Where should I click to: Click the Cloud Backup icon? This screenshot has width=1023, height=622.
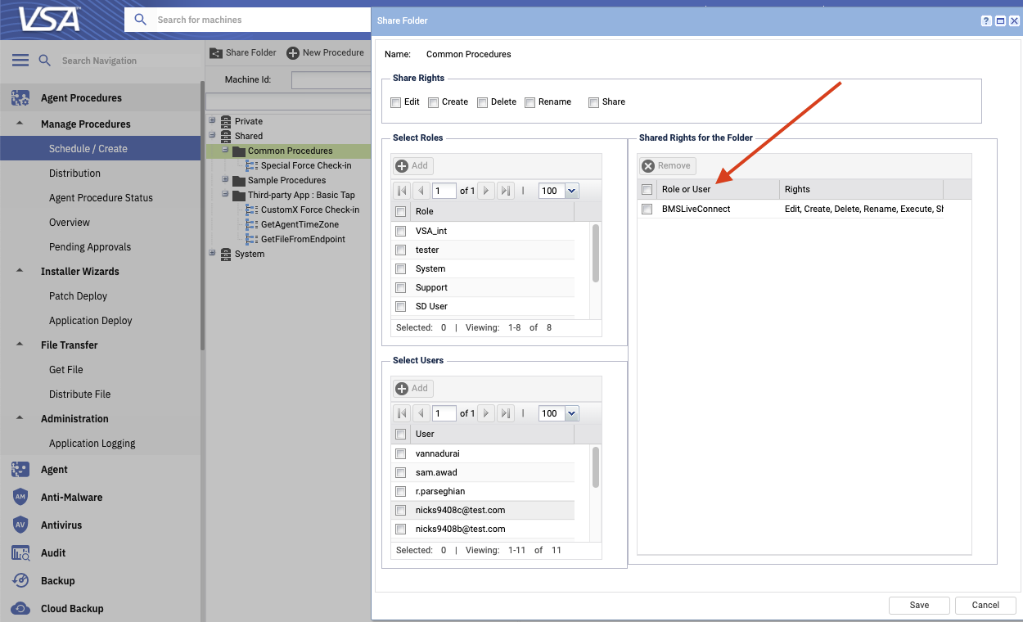click(x=20, y=608)
